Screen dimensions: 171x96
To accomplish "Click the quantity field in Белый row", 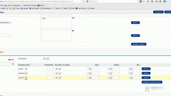I will click(x=50, y=69).
